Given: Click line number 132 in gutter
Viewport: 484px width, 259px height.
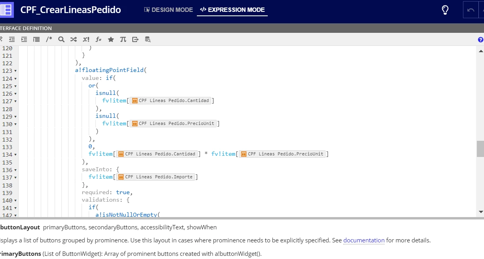Looking at the screenshot, I should [7, 139].
